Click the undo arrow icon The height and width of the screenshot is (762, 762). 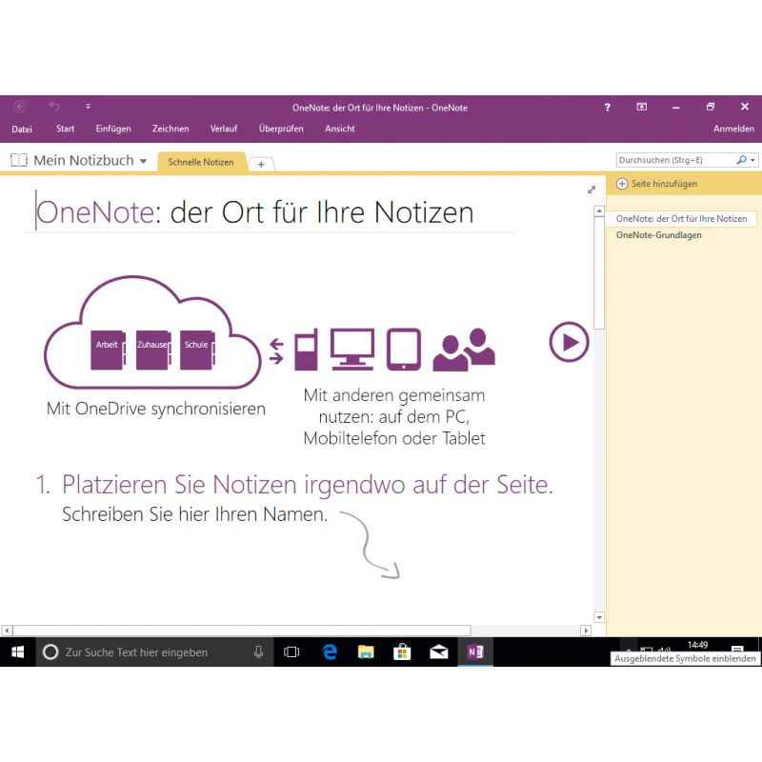click(54, 107)
